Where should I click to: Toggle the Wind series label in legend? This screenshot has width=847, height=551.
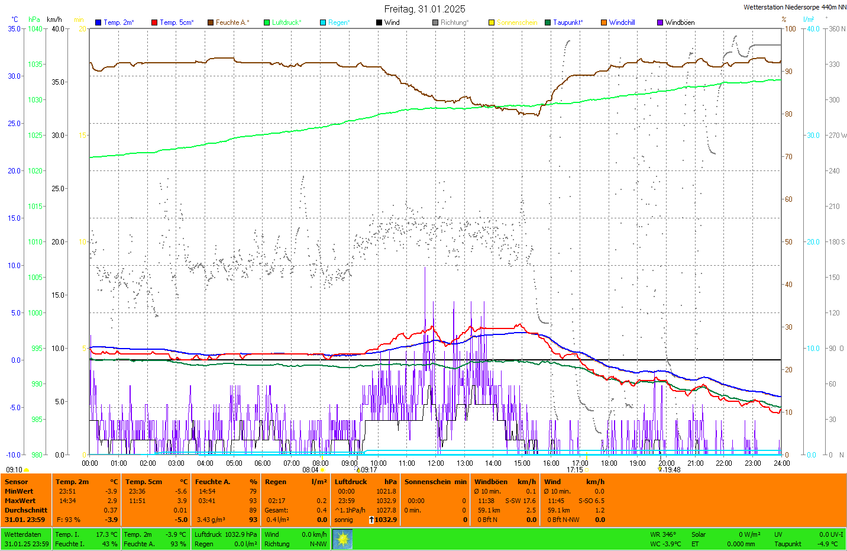click(x=392, y=22)
